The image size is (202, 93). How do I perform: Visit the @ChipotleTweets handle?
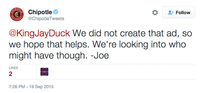[x=46, y=19]
